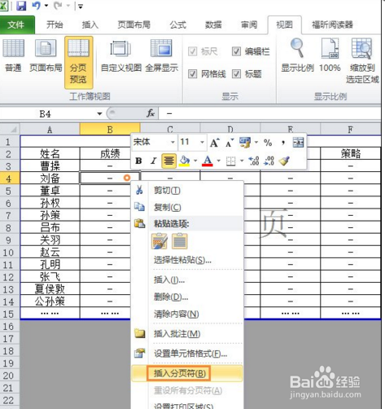Switch to the 数据 ribbon tab
The image size is (385, 409).
[x=213, y=25]
